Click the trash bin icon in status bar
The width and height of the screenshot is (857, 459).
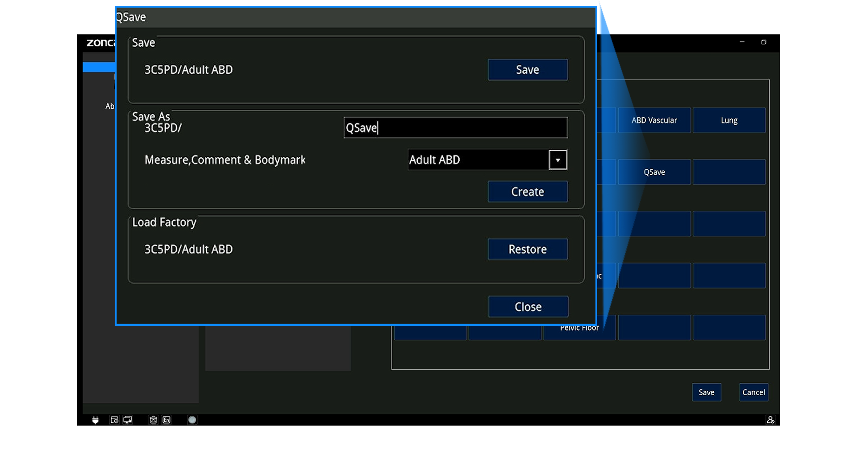(153, 420)
